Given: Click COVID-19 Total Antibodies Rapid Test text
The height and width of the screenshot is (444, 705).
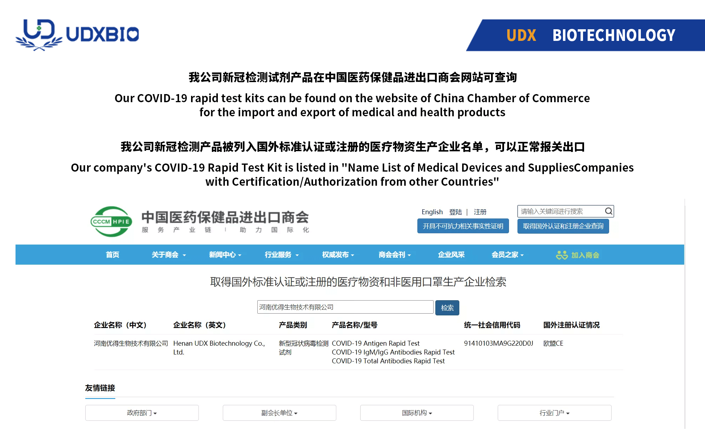Looking at the screenshot, I should 388,361.
